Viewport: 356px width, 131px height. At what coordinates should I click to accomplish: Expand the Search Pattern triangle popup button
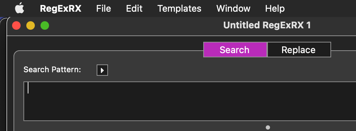pyautogui.click(x=102, y=70)
